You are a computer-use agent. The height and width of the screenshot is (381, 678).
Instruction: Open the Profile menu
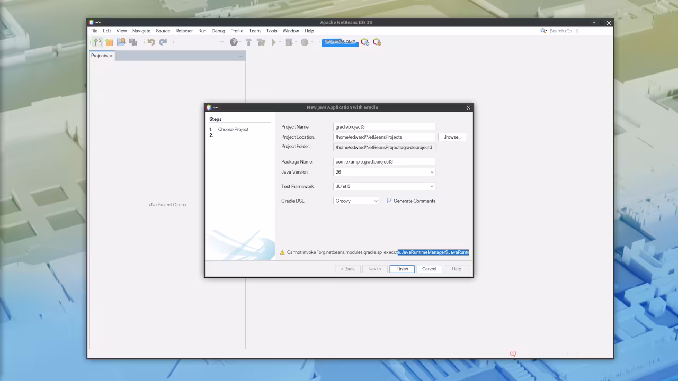tap(237, 31)
